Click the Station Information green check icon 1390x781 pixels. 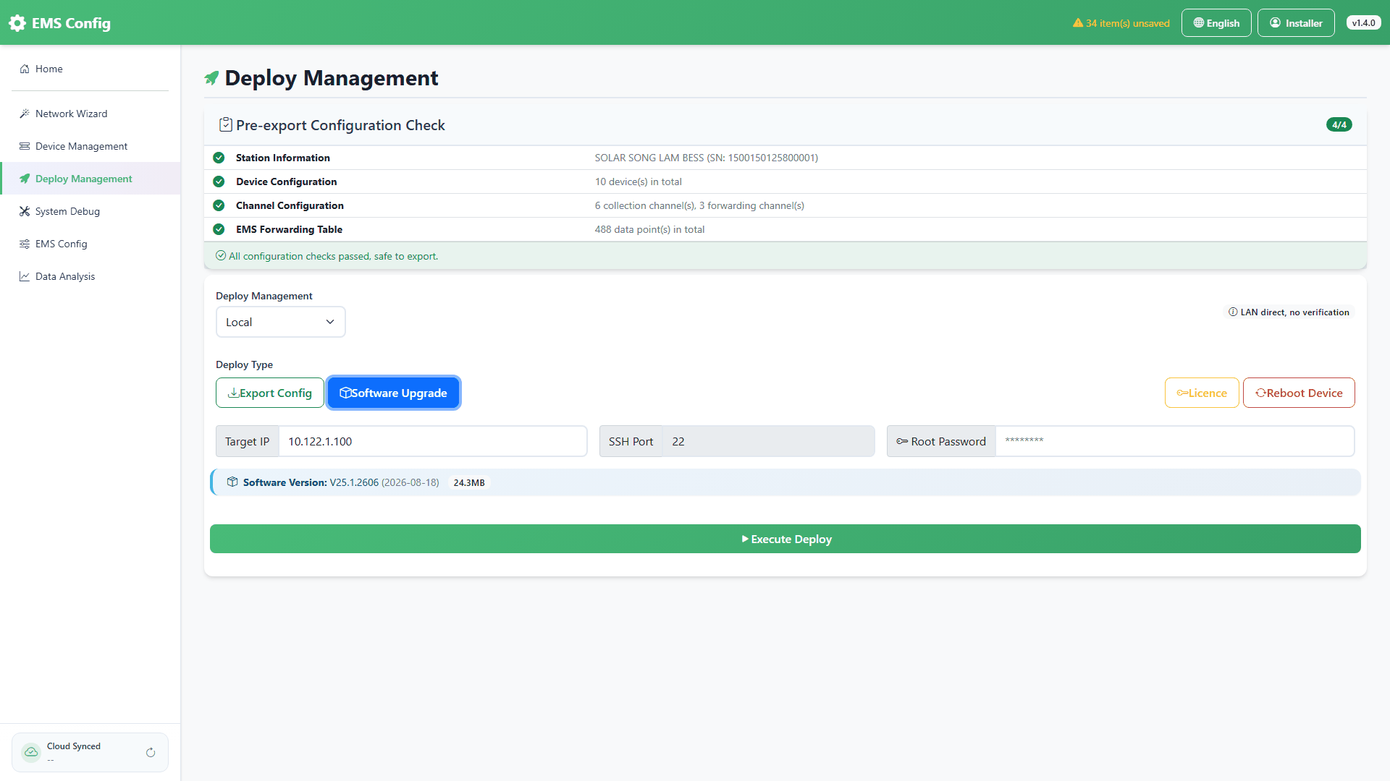coord(219,158)
